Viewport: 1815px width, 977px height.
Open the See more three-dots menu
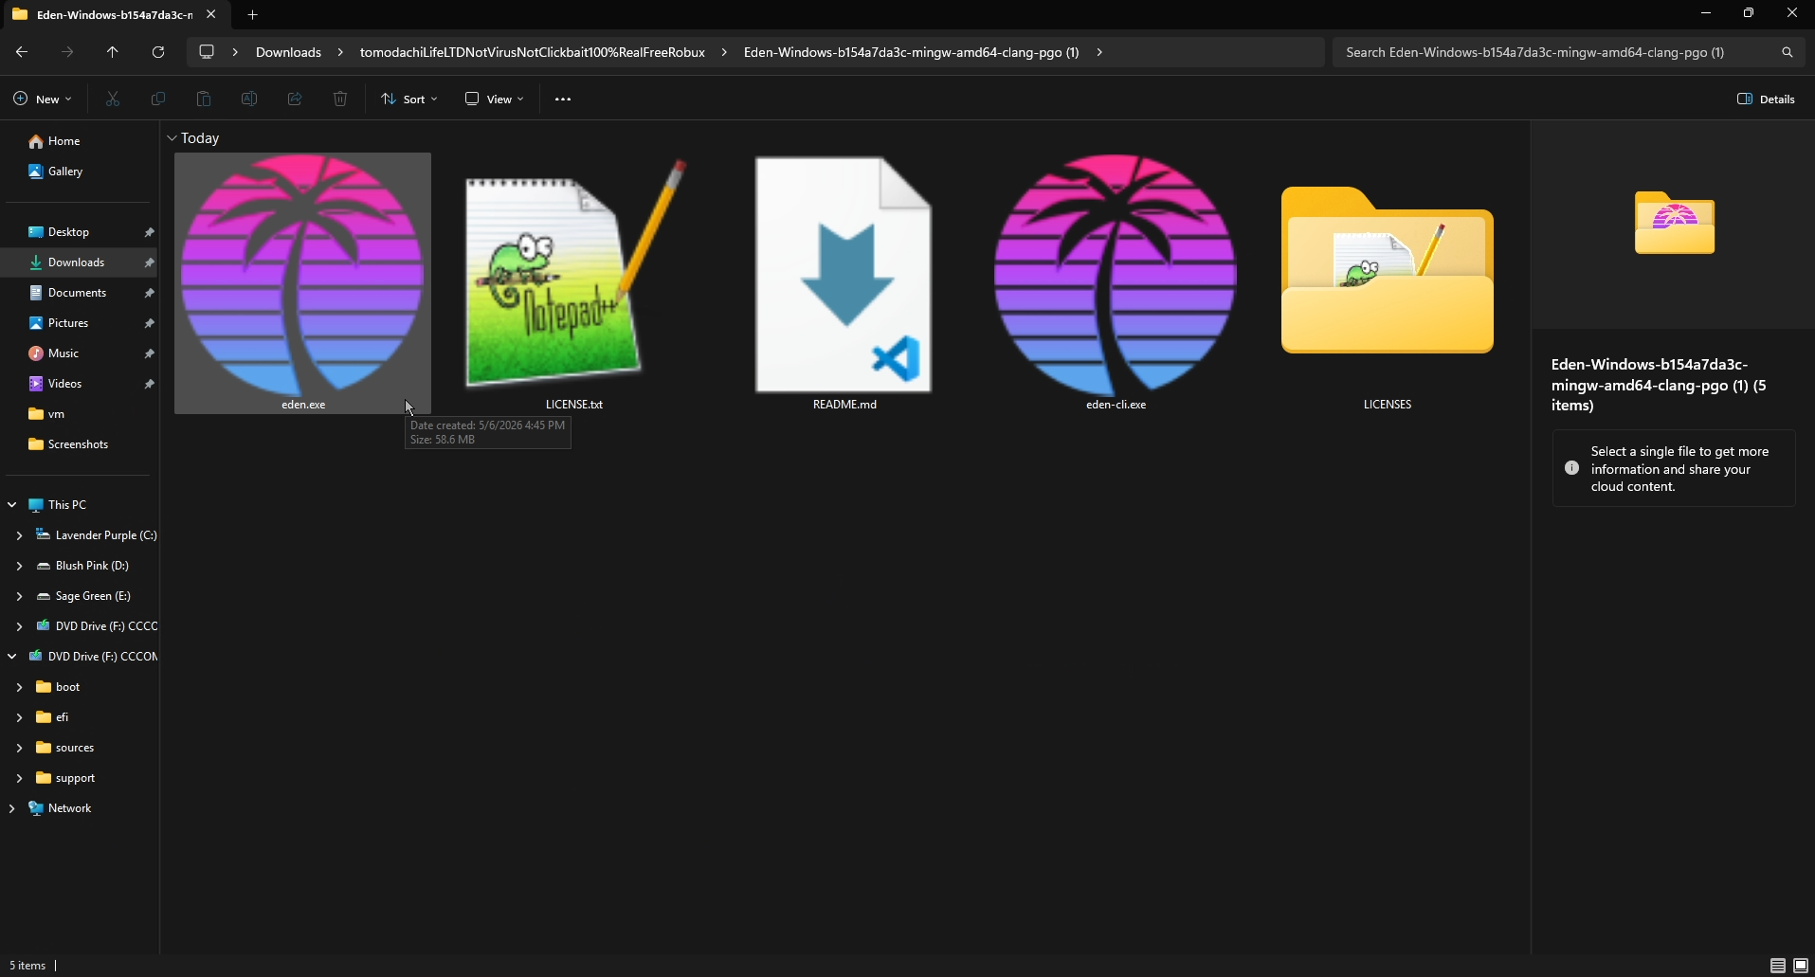pyautogui.click(x=563, y=99)
